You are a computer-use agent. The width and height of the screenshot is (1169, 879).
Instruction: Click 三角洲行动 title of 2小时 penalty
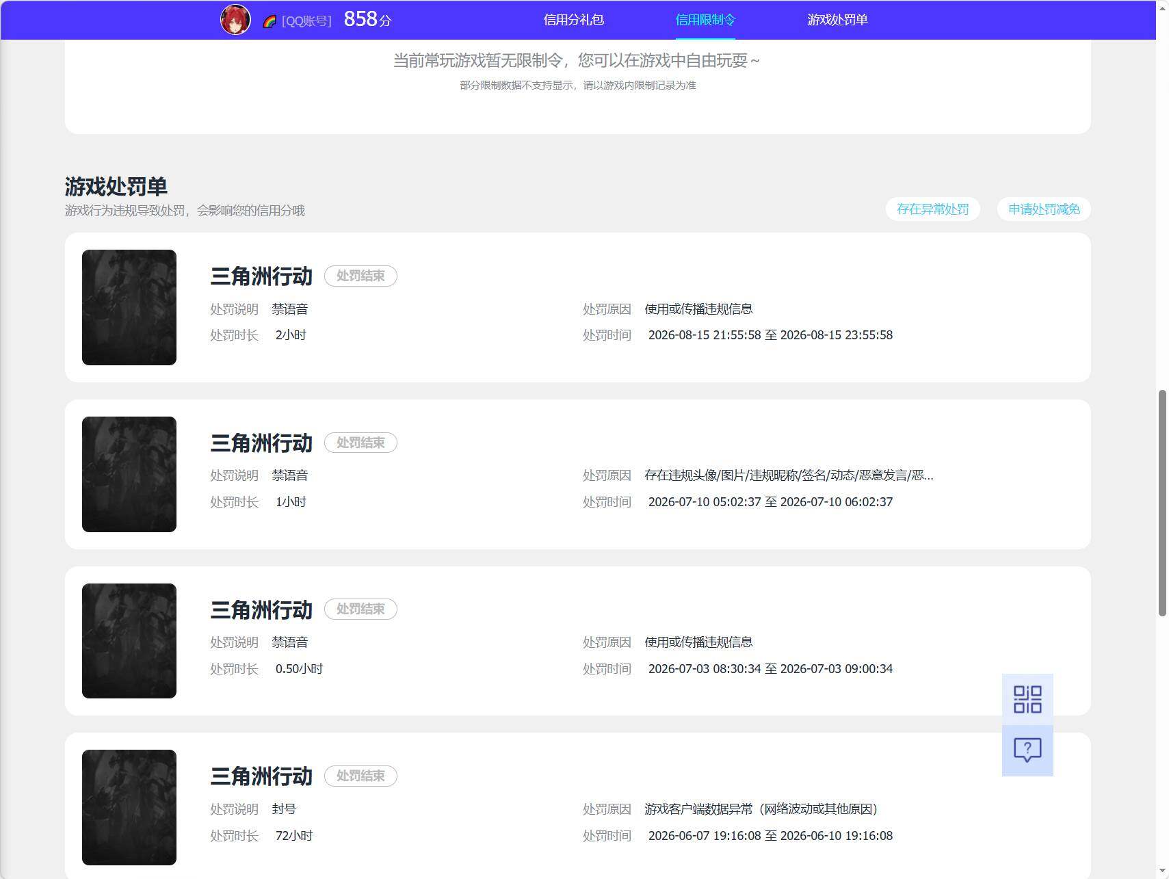click(261, 276)
